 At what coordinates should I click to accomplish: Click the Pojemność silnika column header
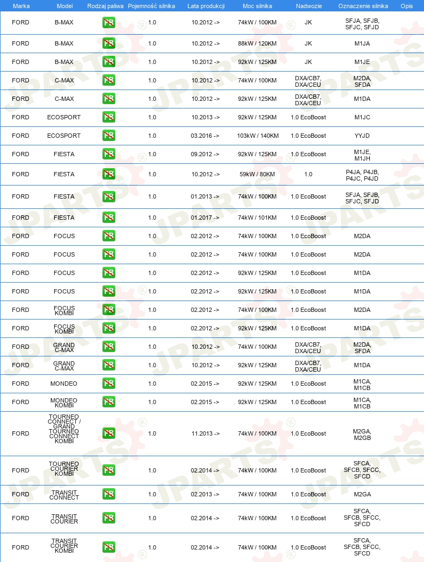click(151, 6)
